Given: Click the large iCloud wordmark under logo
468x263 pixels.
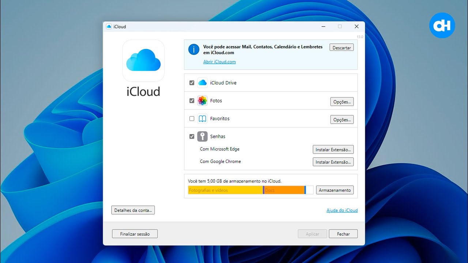Looking at the screenshot, I should point(143,91).
